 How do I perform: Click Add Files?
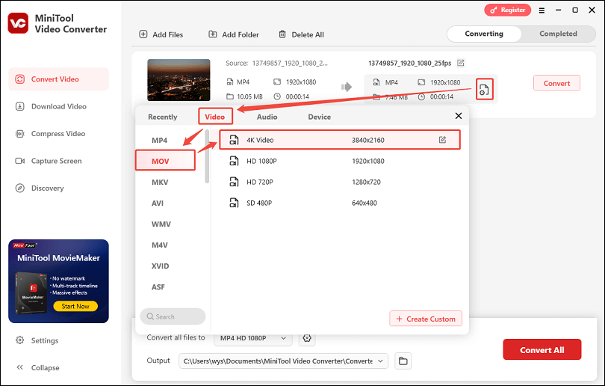tap(161, 34)
